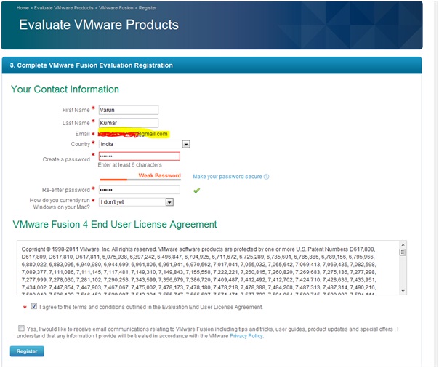The image size is (439, 368).
Task: Click the Your Contact Information heading
Action: click(65, 89)
